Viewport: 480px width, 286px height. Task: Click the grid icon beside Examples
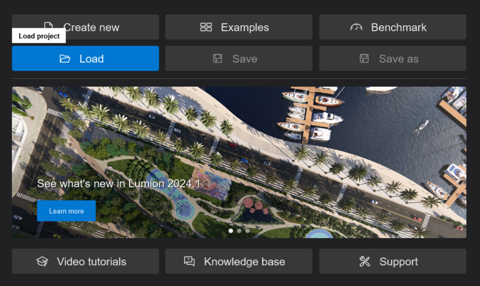click(206, 27)
